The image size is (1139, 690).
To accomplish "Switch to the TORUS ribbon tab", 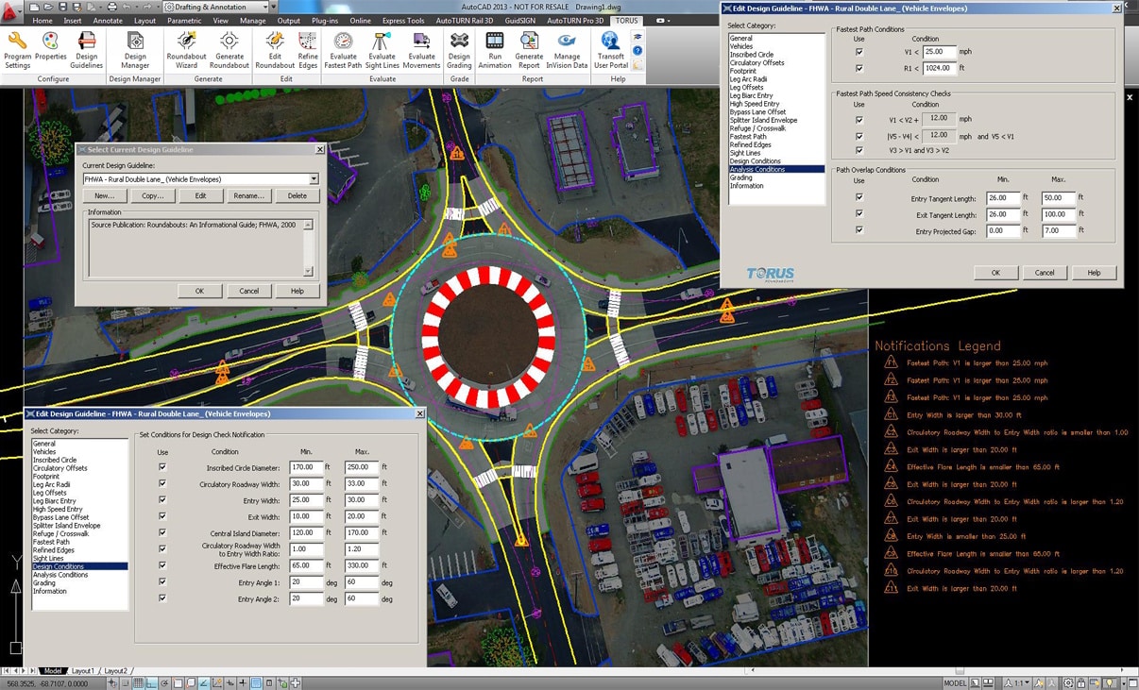I will pyautogui.click(x=625, y=20).
